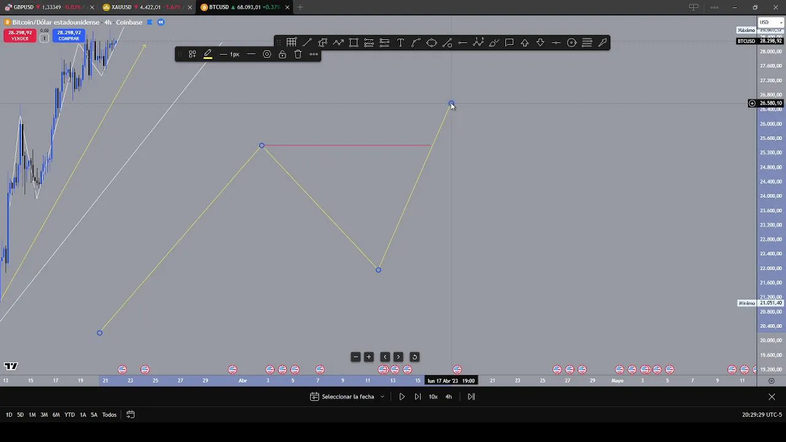Choose the polyline pattern tool
The image size is (786, 442).
pos(322,42)
